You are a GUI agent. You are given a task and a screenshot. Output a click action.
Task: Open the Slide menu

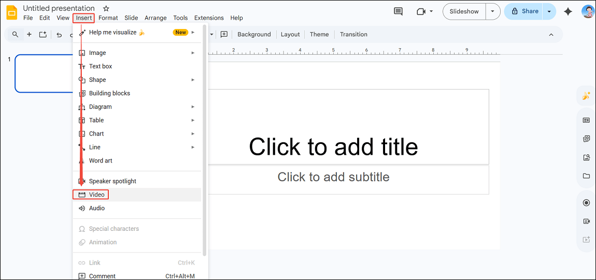point(131,18)
